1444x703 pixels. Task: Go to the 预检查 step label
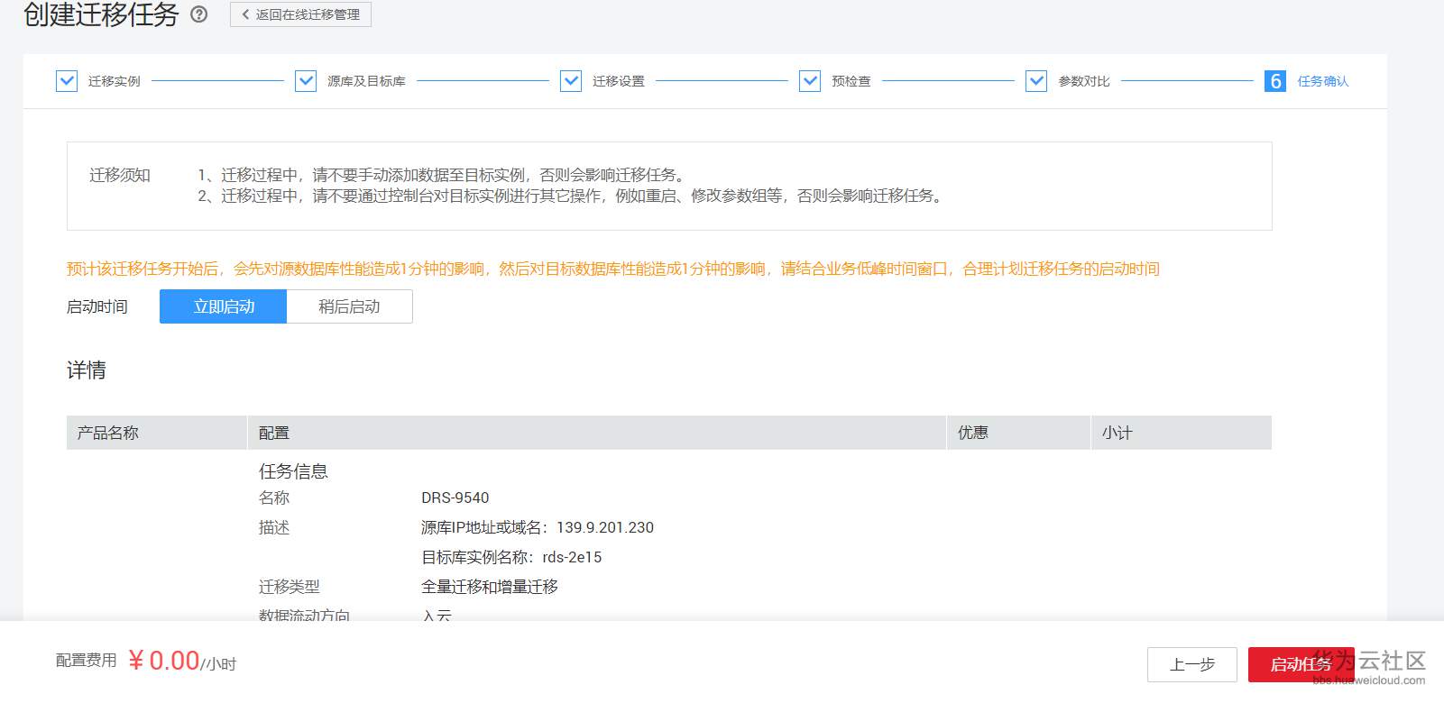(851, 81)
